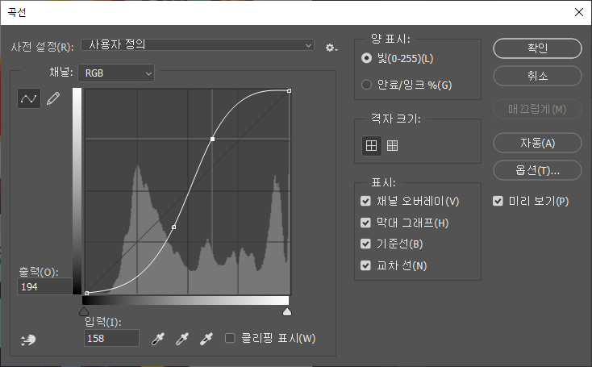Click the 확인 button
Viewport: 592px width, 367px height.
[x=537, y=48]
